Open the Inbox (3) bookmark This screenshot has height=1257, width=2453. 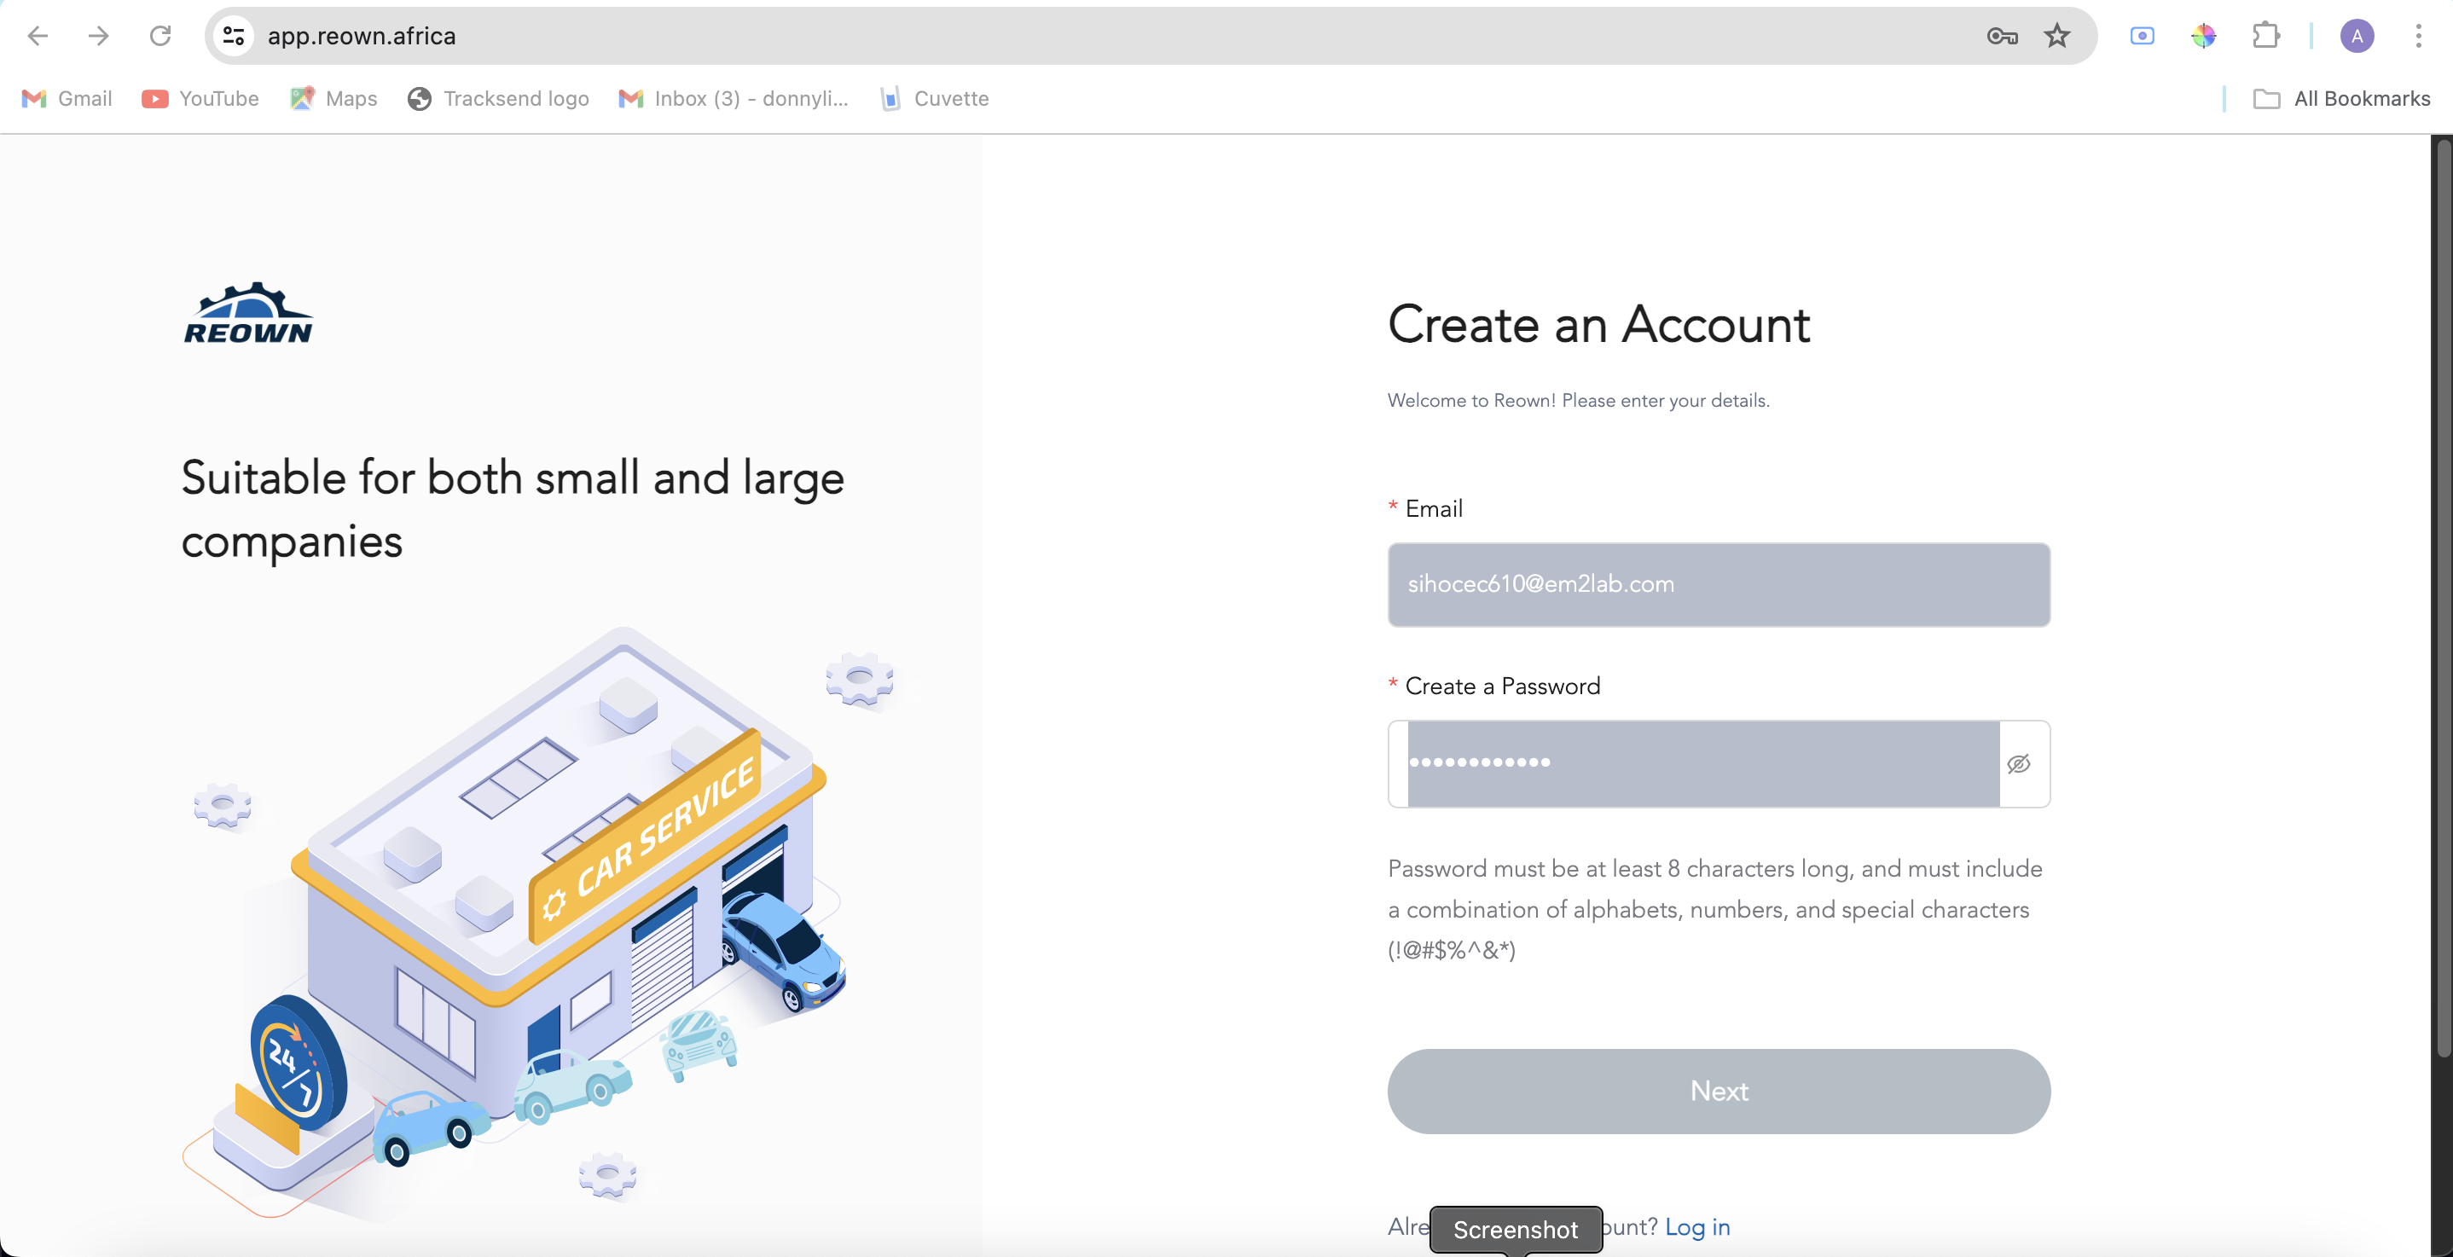(734, 98)
